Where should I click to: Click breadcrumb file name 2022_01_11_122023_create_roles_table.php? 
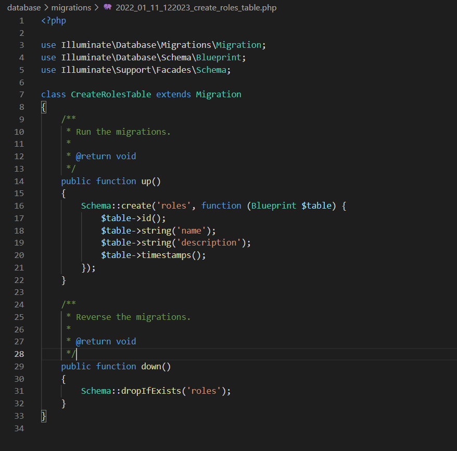(196, 8)
